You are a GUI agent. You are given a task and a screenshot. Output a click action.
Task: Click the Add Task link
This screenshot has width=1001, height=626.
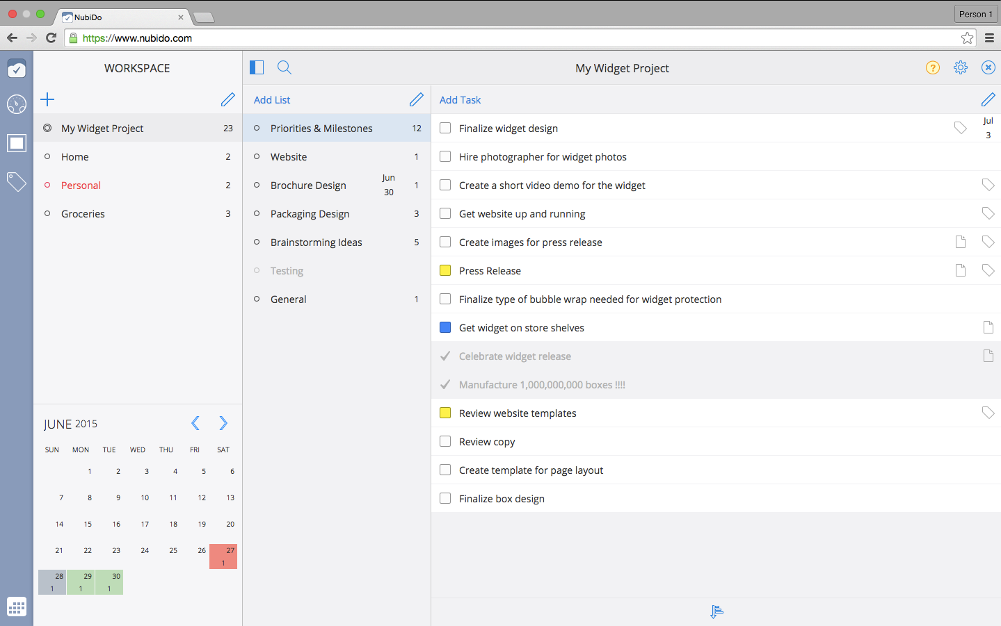[460, 100]
